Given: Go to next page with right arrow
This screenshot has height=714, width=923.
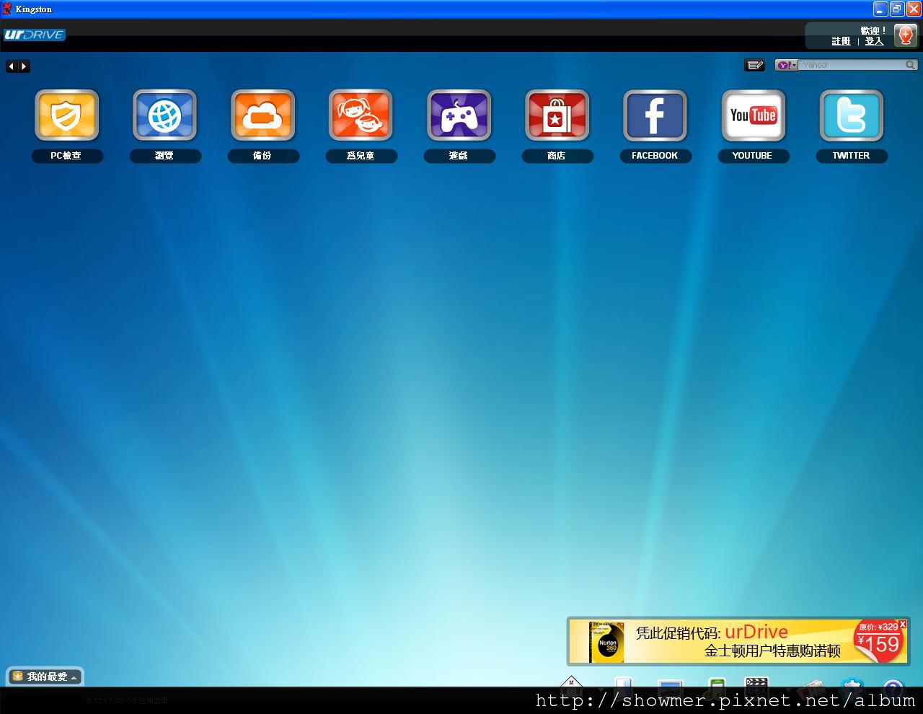Looking at the screenshot, I should coord(24,66).
